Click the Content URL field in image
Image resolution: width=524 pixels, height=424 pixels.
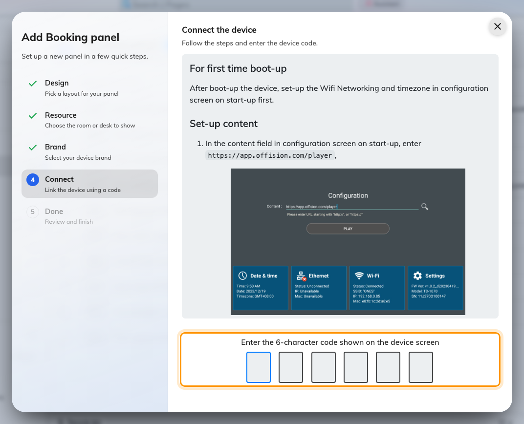tap(352, 207)
